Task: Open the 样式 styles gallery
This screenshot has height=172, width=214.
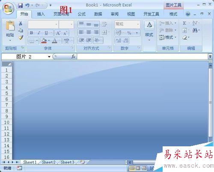Action: point(149,31)
